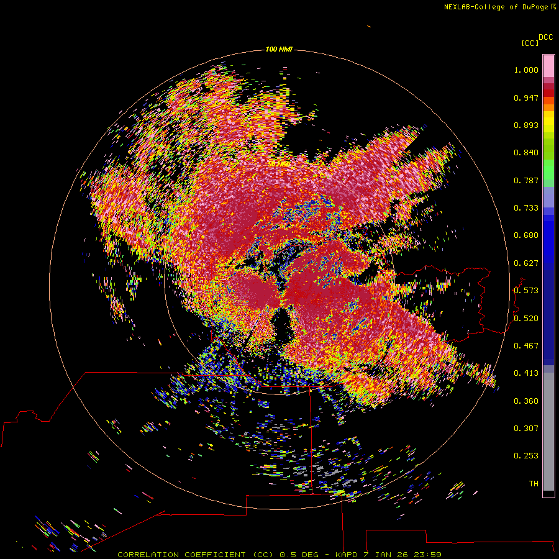This screenshot has height=559, width=559.
Task: Click the 0.627 color scale value
Action: pyautogui.click(x=526, y=263)
